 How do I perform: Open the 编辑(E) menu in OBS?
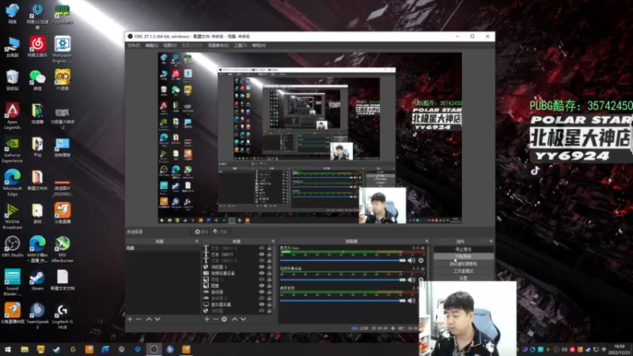[x=151, y=46]
